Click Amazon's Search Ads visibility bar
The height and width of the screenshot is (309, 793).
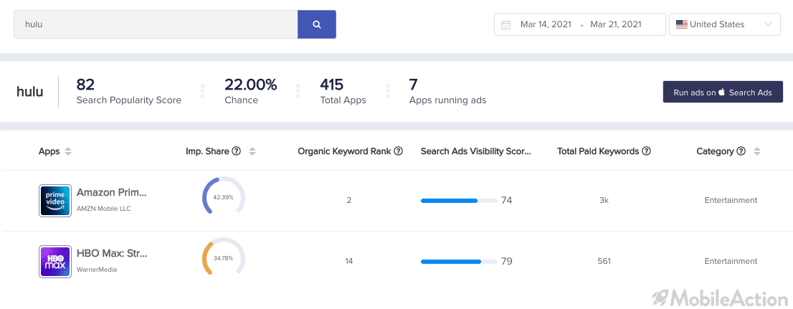[459, 201]
